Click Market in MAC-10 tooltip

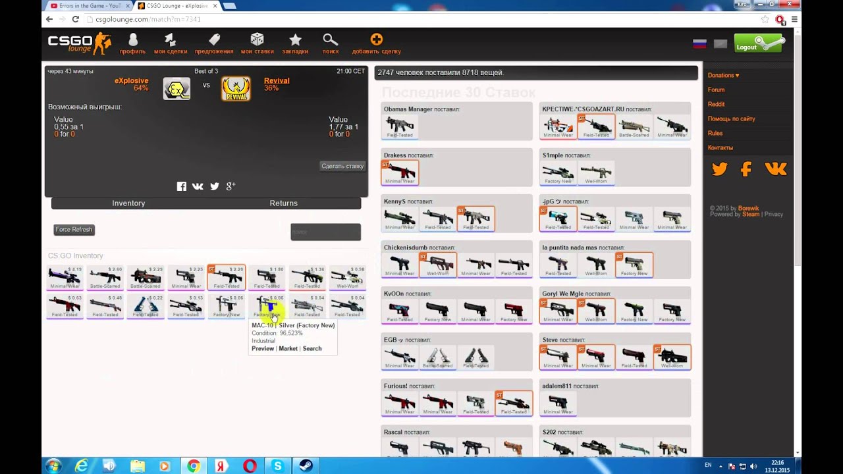click(x=288, y=348)
